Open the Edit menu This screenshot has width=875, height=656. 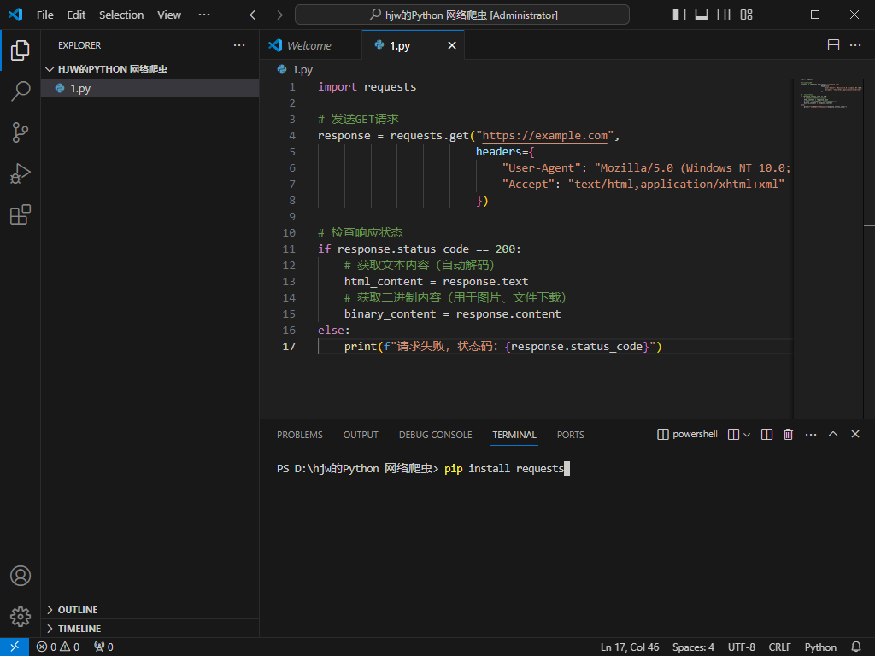click(x=76, y=15)
